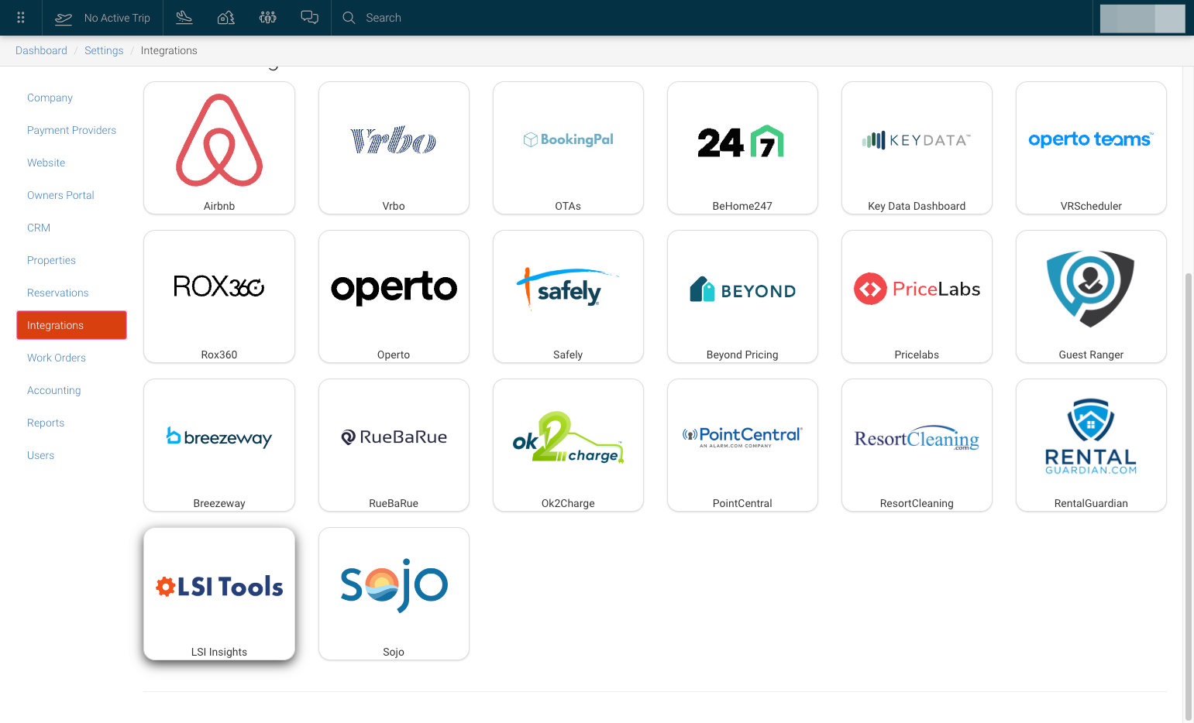This screenshot has height=723, width=1194.
Task: Select Website in the sidebar
Action: 46,163
